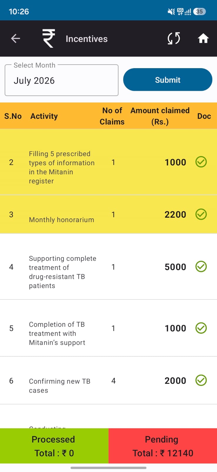The width and height of the screenshot is (217, 472).
Task: Tap the battery indicator in status bar
Action: coord(199,12)
